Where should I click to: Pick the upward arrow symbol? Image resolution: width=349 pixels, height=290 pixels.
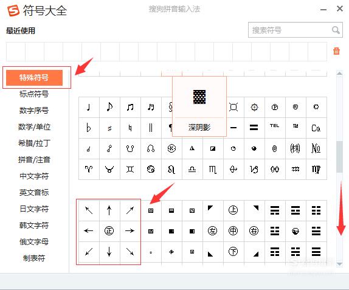[x=109, y=210]
